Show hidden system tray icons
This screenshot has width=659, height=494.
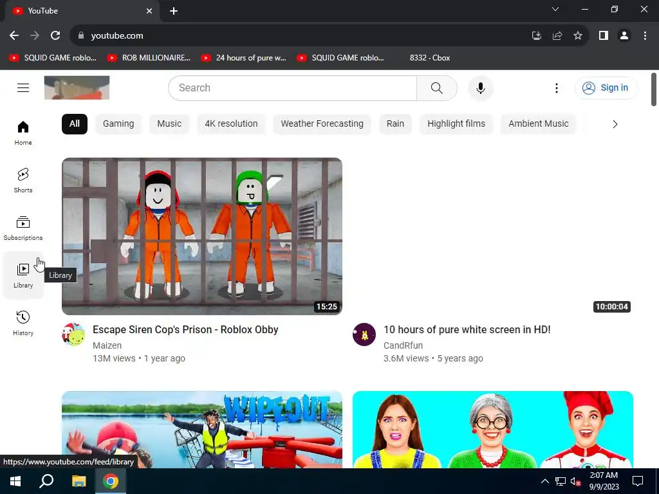(x=544, y=481)
